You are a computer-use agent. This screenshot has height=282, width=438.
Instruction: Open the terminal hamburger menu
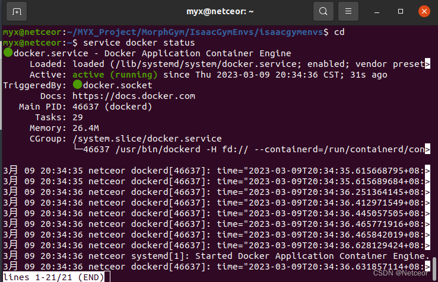point(349,11)
